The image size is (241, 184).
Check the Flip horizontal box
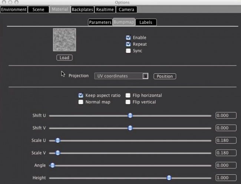click(128, 95)
